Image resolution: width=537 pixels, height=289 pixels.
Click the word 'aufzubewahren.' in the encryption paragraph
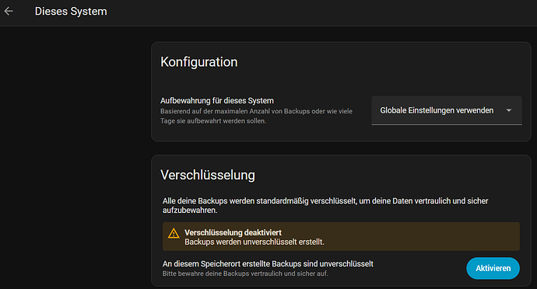click(x=190, y=211)
